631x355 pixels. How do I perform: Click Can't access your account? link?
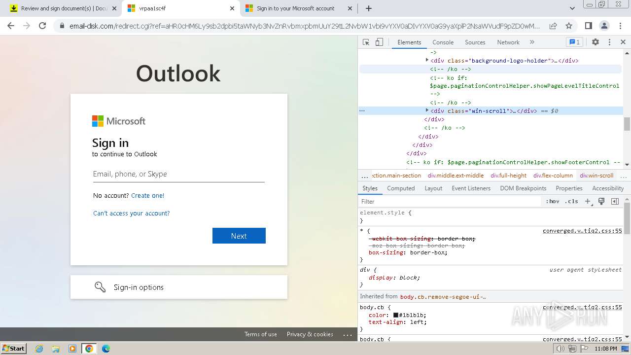(x=131, y=213)
